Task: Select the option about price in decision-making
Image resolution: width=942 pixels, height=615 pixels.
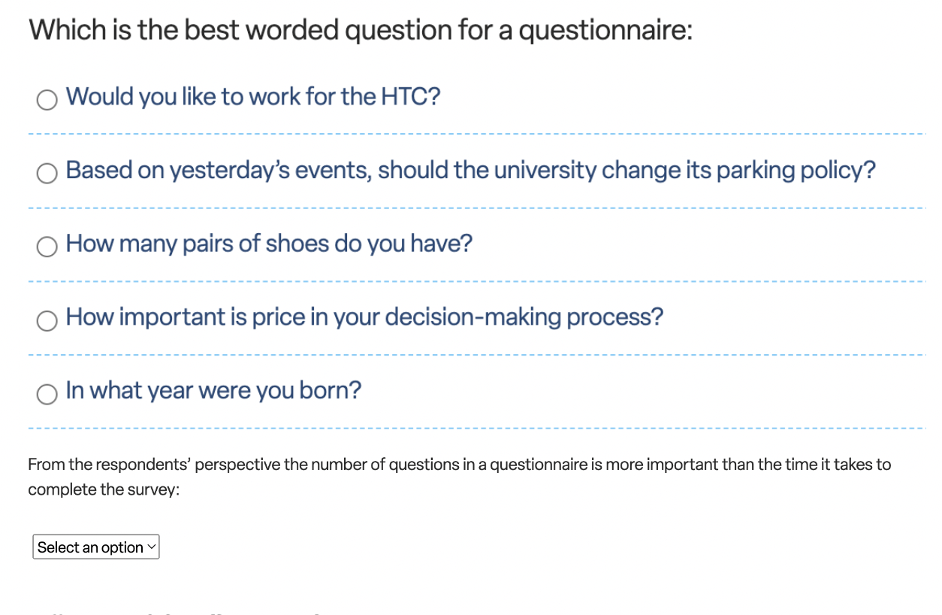Action: [x=47, y=320]
